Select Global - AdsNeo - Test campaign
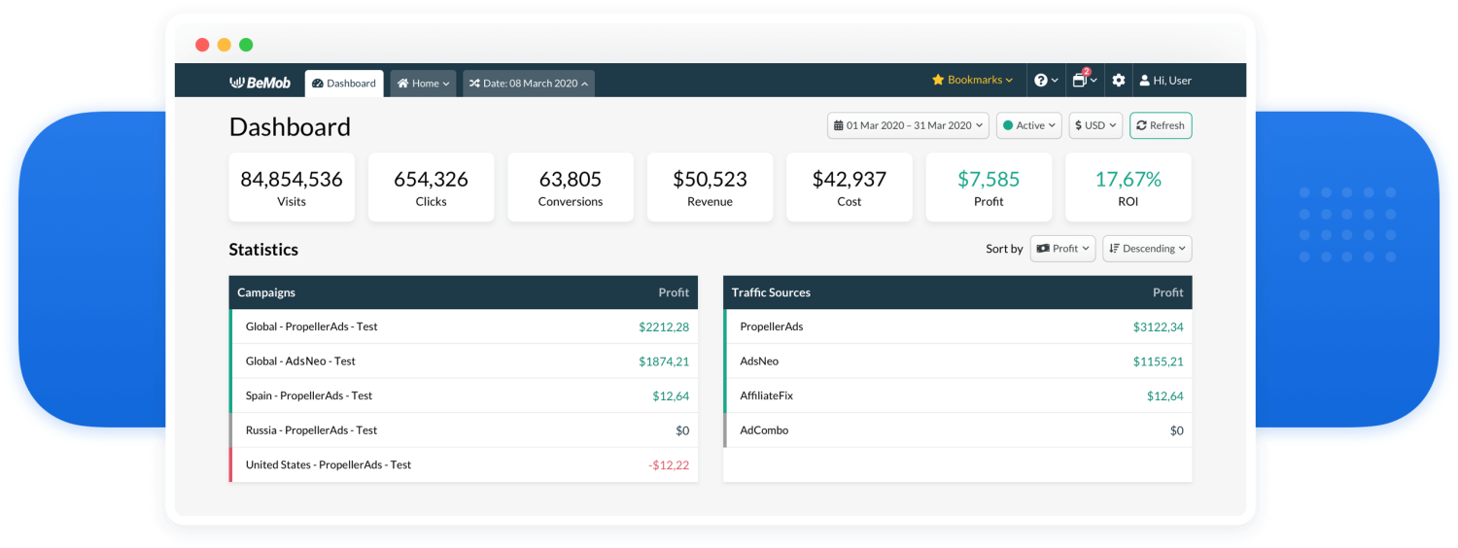1458x548 pixels. 464,361
